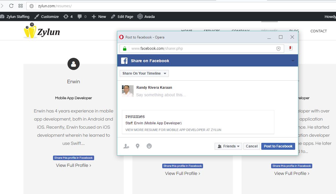Click the Opera bookmark icon beside address bar
Viewport: 336px width, 194px height.
pos(291,48)
